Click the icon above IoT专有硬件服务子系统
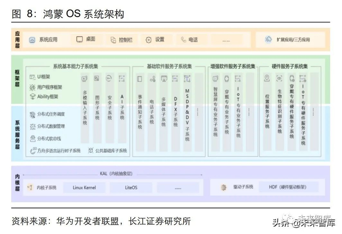The width and height of the screenshot is (342, 234). coord(303,79)
